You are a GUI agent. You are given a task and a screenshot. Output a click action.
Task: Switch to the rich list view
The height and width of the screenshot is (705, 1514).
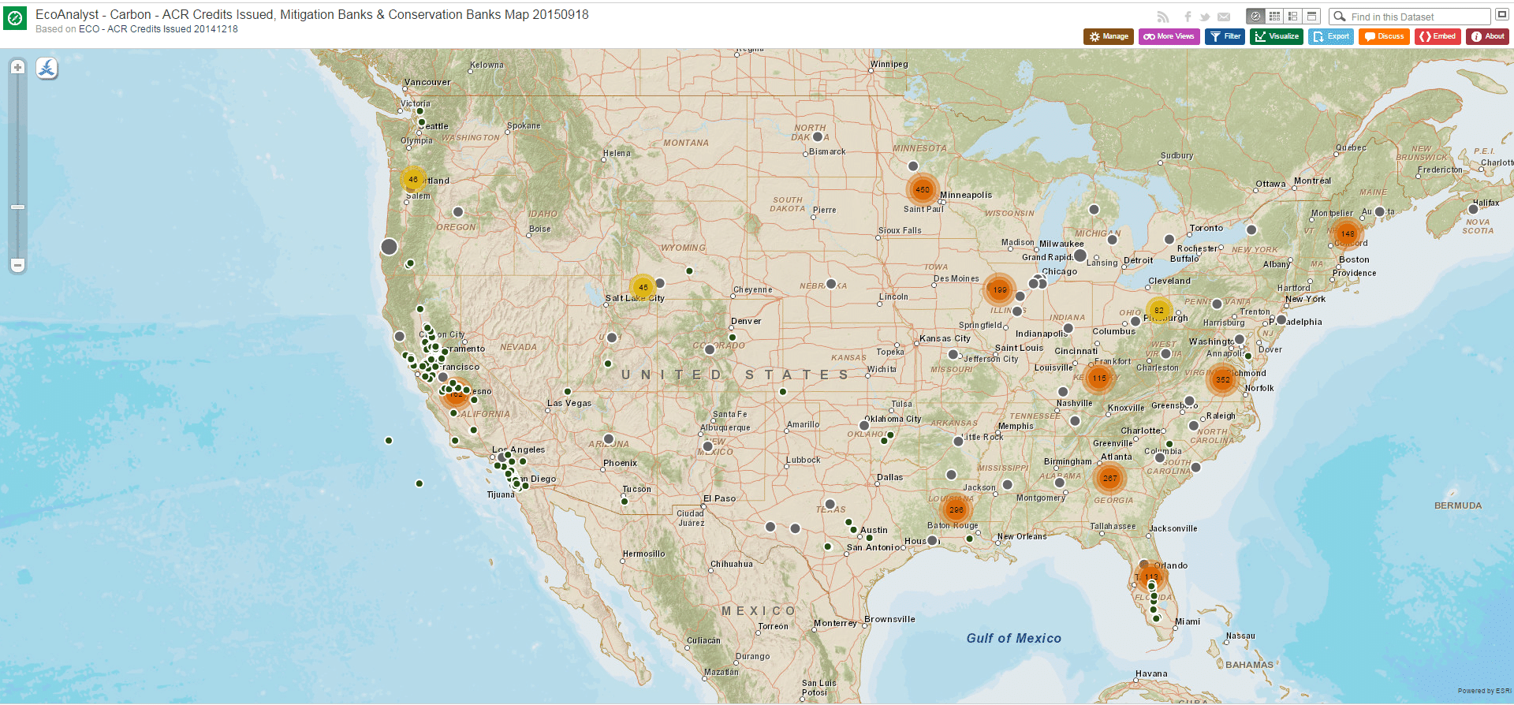click(x=1293, y=17)
